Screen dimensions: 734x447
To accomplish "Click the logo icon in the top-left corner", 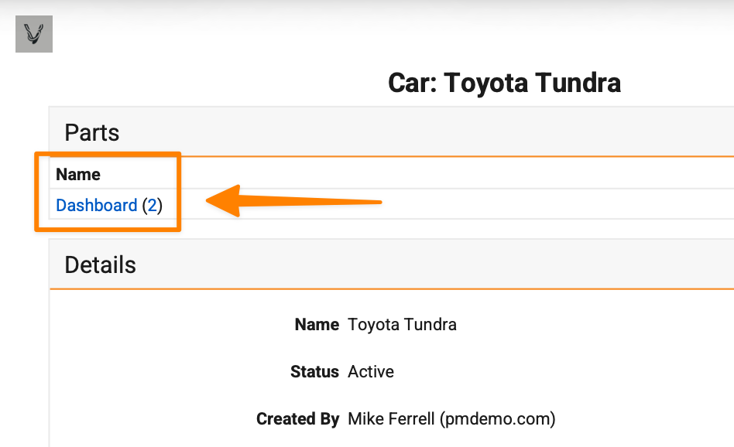I will coord(34,34).
